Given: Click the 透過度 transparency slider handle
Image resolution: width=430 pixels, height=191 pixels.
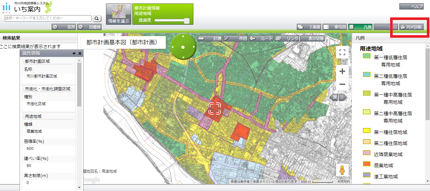Looking at the screenshot, I should coord(187,21).
